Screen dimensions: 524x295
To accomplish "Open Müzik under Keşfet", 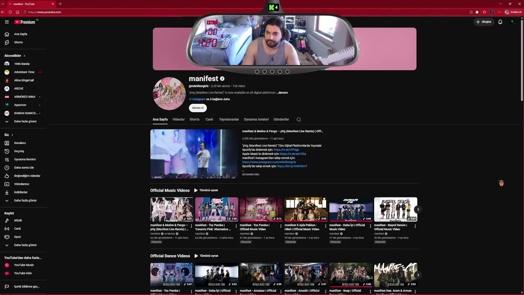I will click(23, 220).
